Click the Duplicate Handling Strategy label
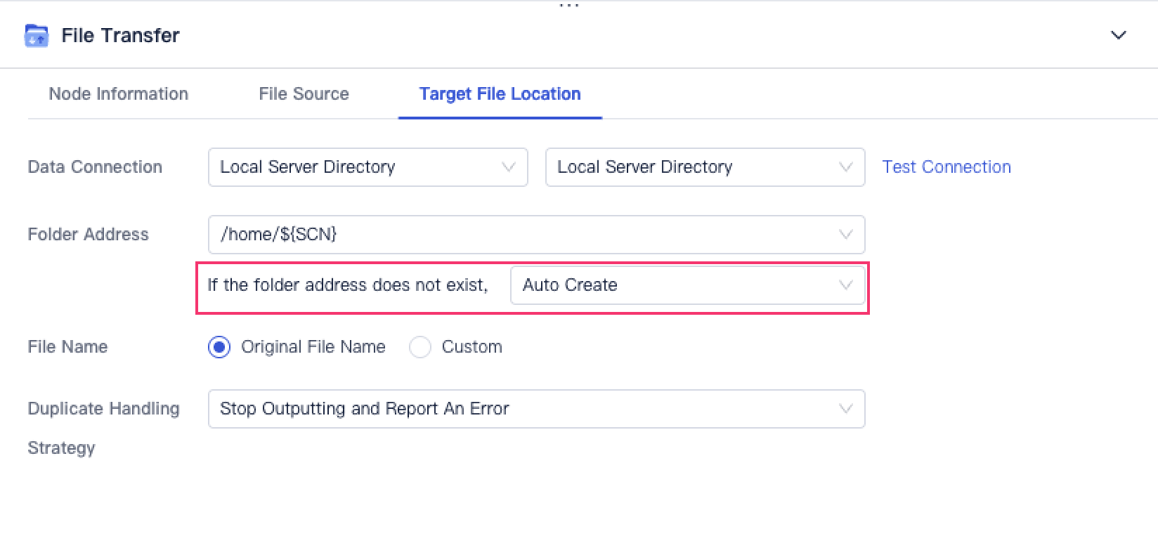Image resolution: width=1158 pixels, height=548 pixels. pyautogui.click(x=103, y=428)
